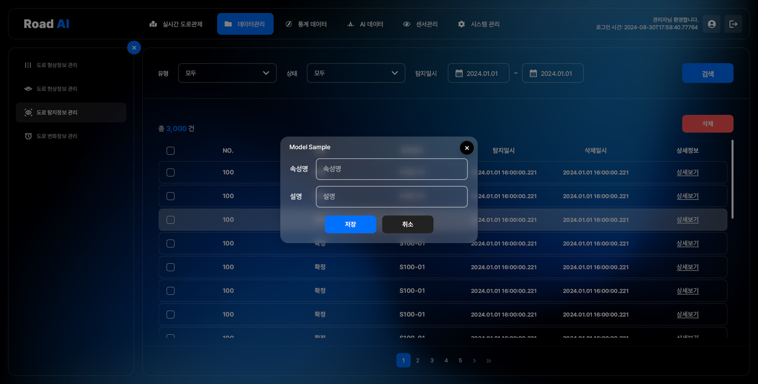Open the 통계 데이터 menu
This screenshot has height=384, width=758.
[x=306, y=24]
